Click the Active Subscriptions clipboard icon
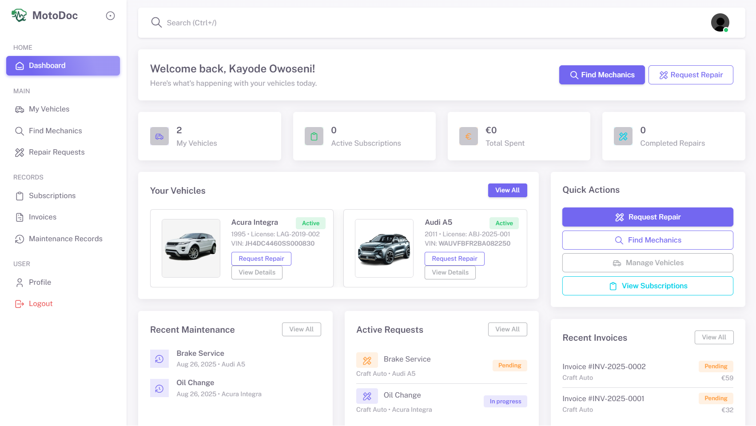The height and width of the screenshot is (426, 756). pos(314,136)
